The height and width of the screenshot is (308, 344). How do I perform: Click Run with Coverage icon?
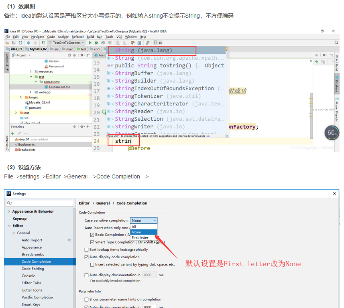[103, 43]
